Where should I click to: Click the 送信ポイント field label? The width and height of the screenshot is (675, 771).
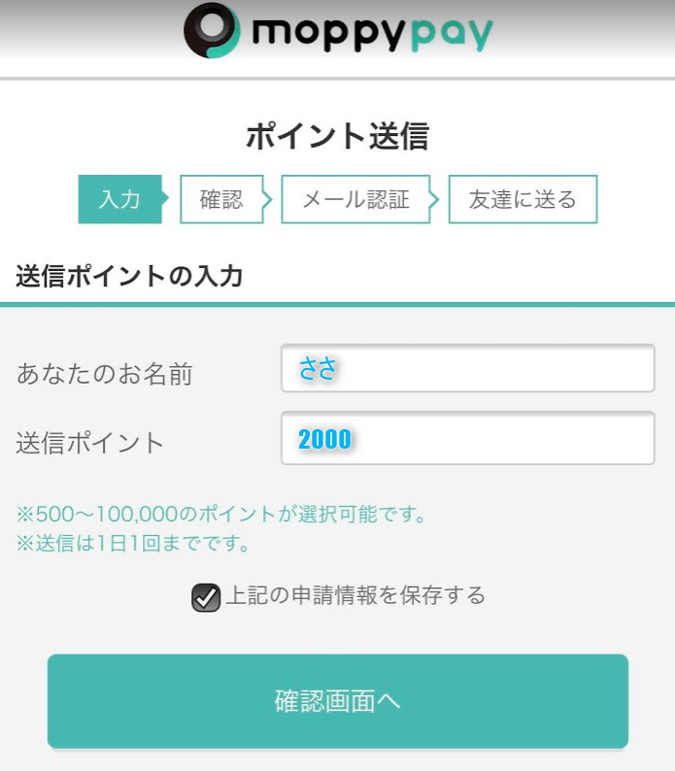[90, 444]
